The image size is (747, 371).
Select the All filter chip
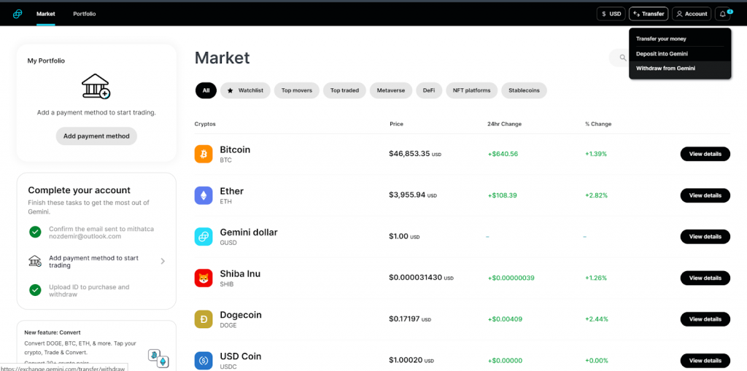[206, 90]
